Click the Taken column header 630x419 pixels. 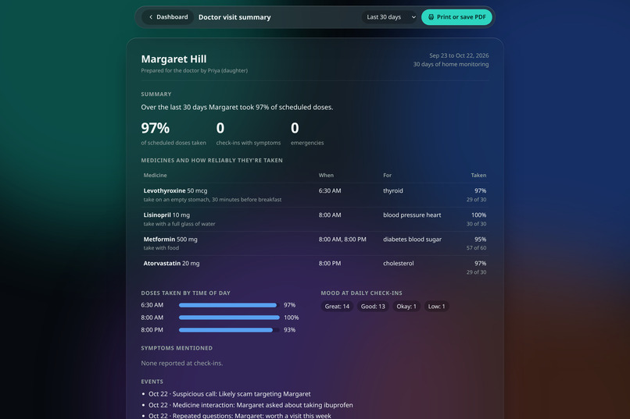click(x=478, y=176)
